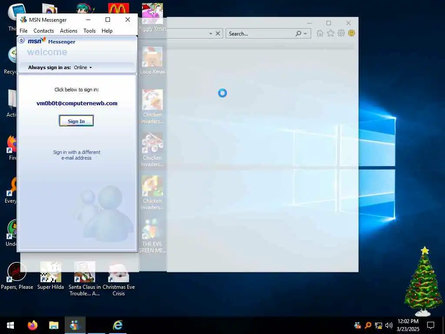Screen dimensions: 445x334
Task: Expand the Online status dropdown
Action: point(83,67)
